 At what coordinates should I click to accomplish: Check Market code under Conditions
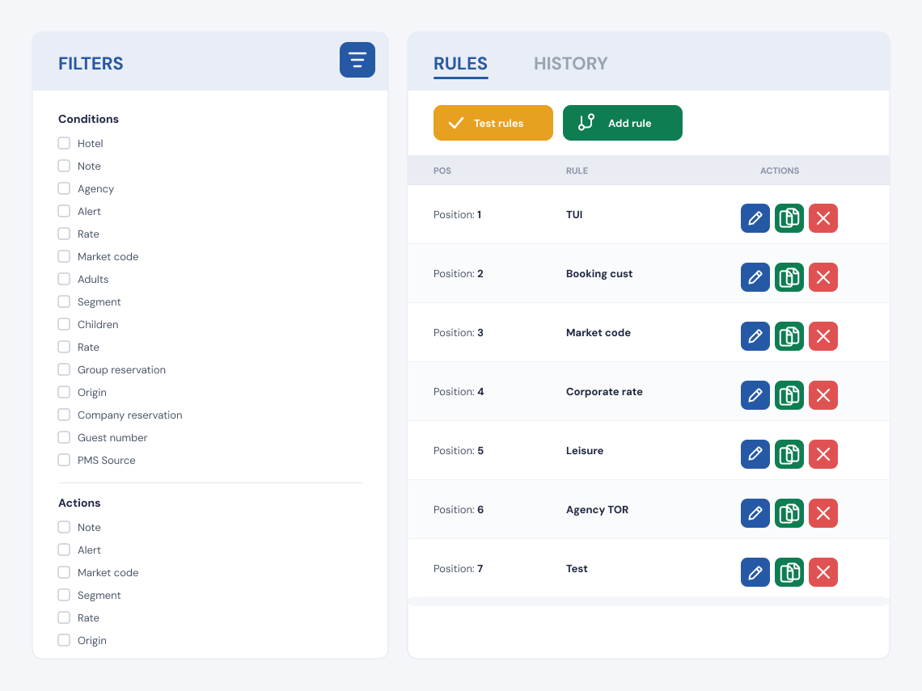pos(64,257)
